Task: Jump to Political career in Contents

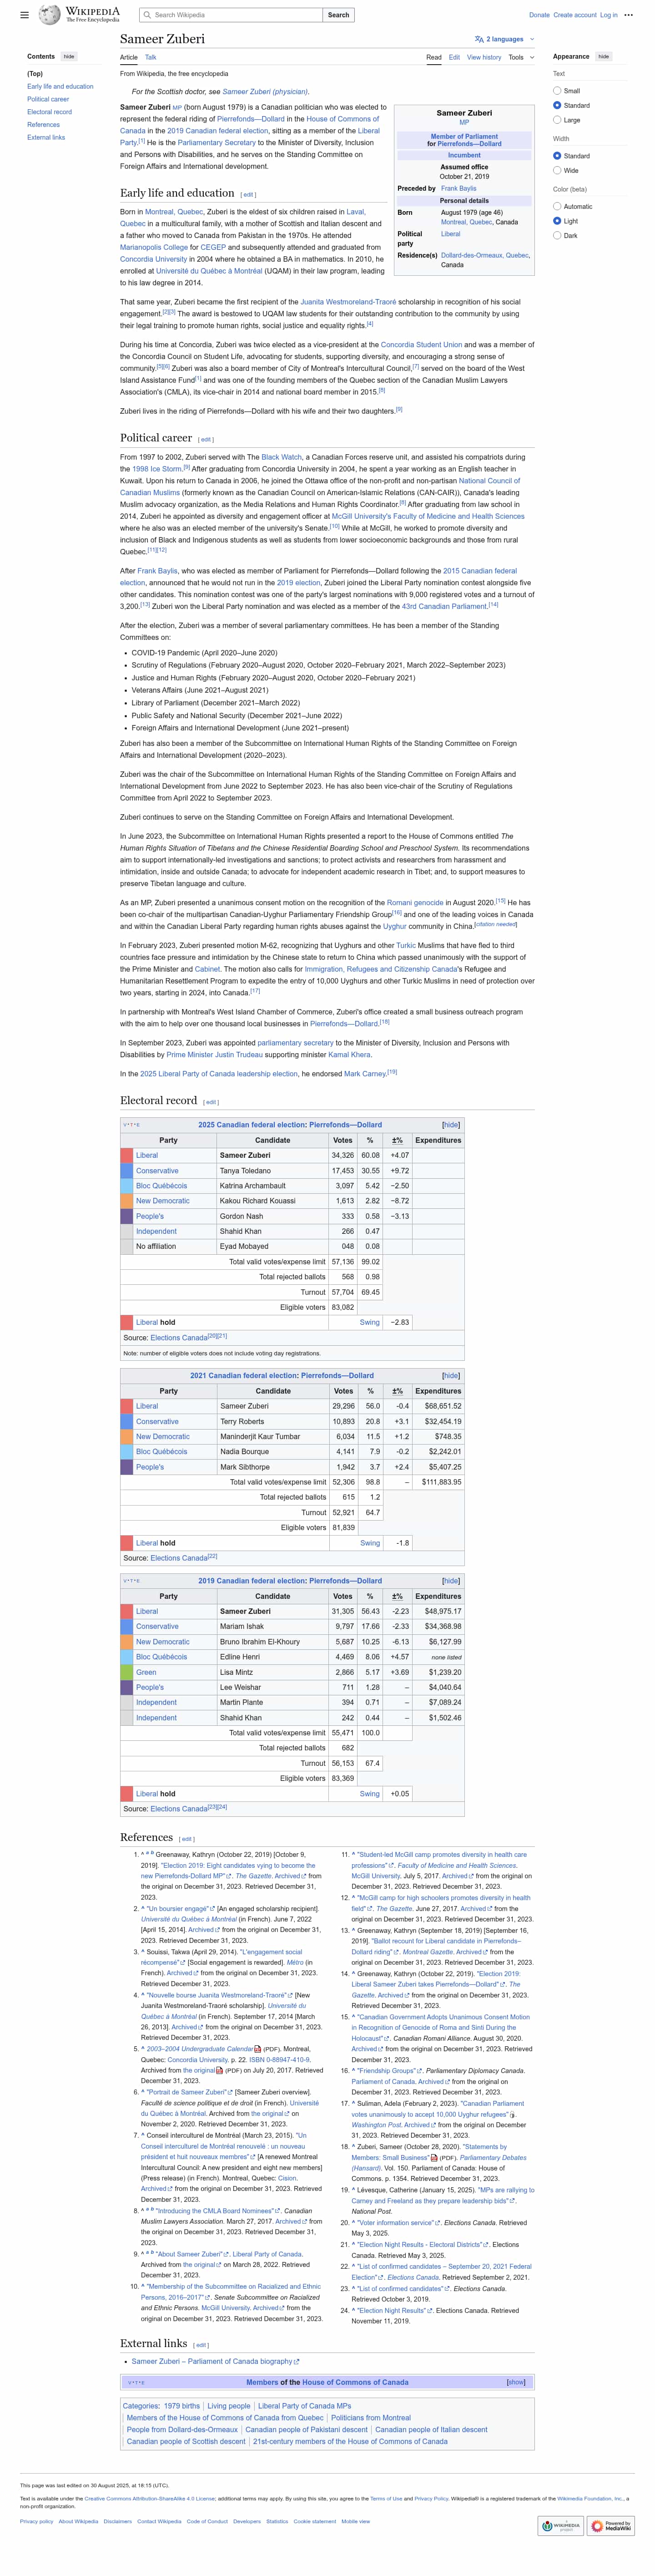Action: (x=48, y=99)
